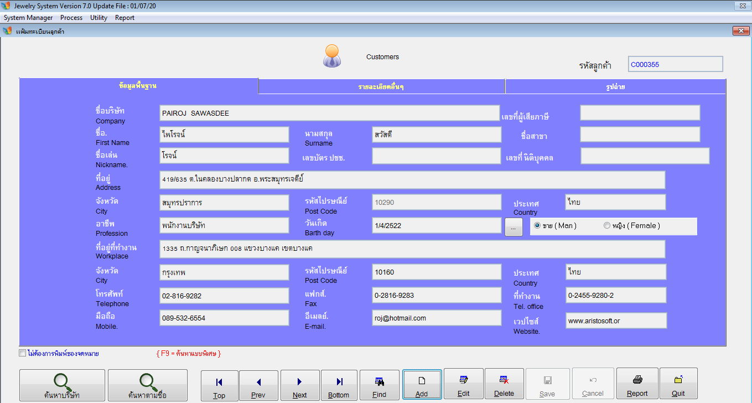The width and height of the screenshot is (752, 403).
Task: Open the System Manager menu
Action: click(x=28, y=18)
